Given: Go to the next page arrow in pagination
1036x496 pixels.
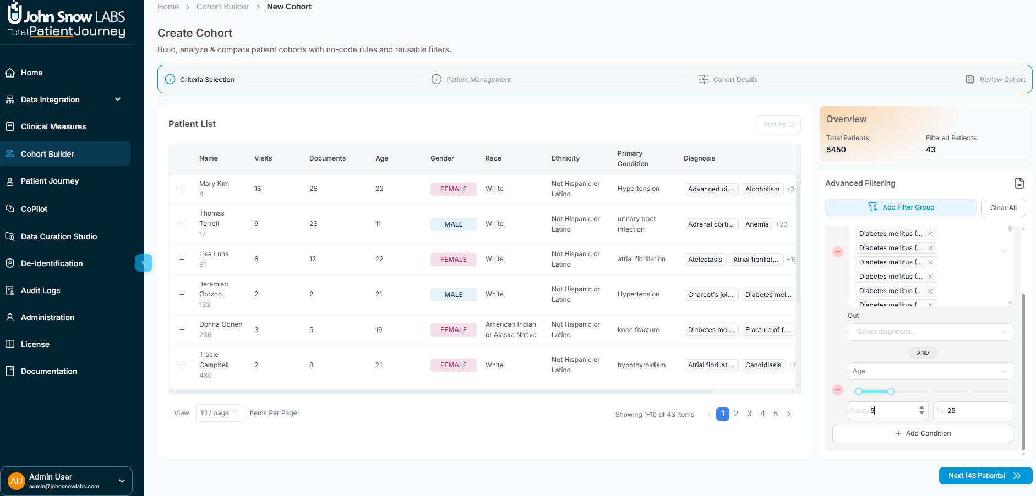Looking at the screenshot, I should 789,414.
